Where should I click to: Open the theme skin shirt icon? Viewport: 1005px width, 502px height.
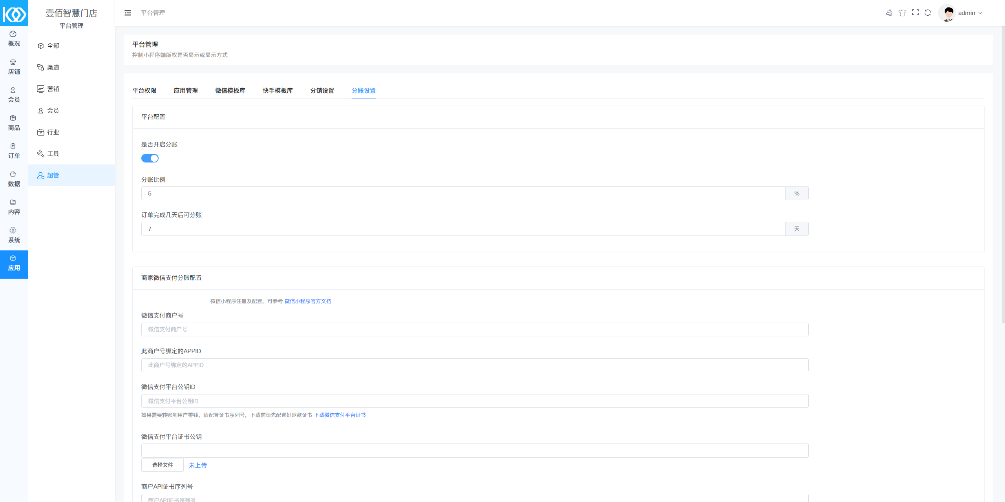[x=902, y=13]
